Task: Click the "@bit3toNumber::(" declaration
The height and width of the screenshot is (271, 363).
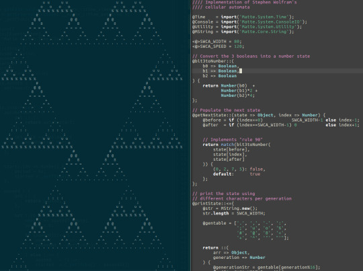Action: (x=213, y=61)
